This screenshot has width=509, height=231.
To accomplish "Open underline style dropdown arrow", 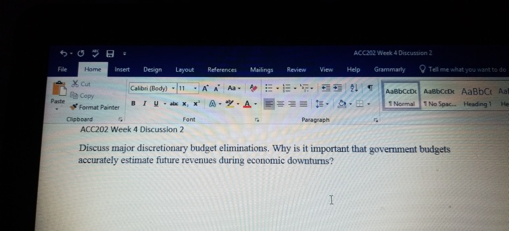I will tap(164, 104).
